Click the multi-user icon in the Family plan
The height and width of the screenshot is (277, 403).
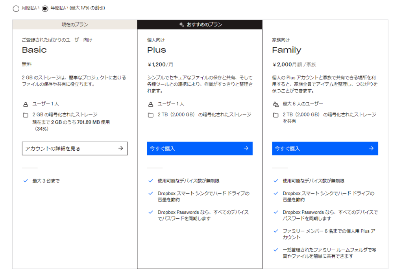(276, 104)
